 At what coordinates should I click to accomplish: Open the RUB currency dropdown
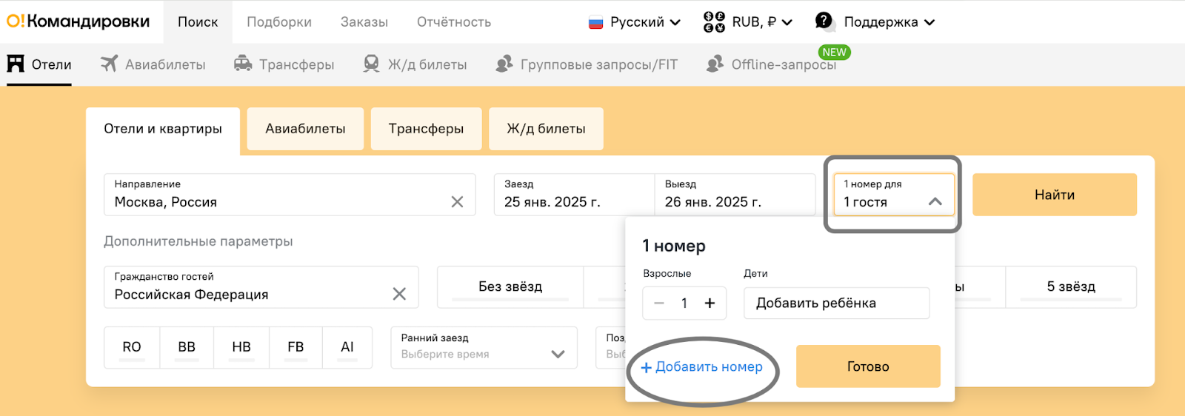[x=748, y=22]
